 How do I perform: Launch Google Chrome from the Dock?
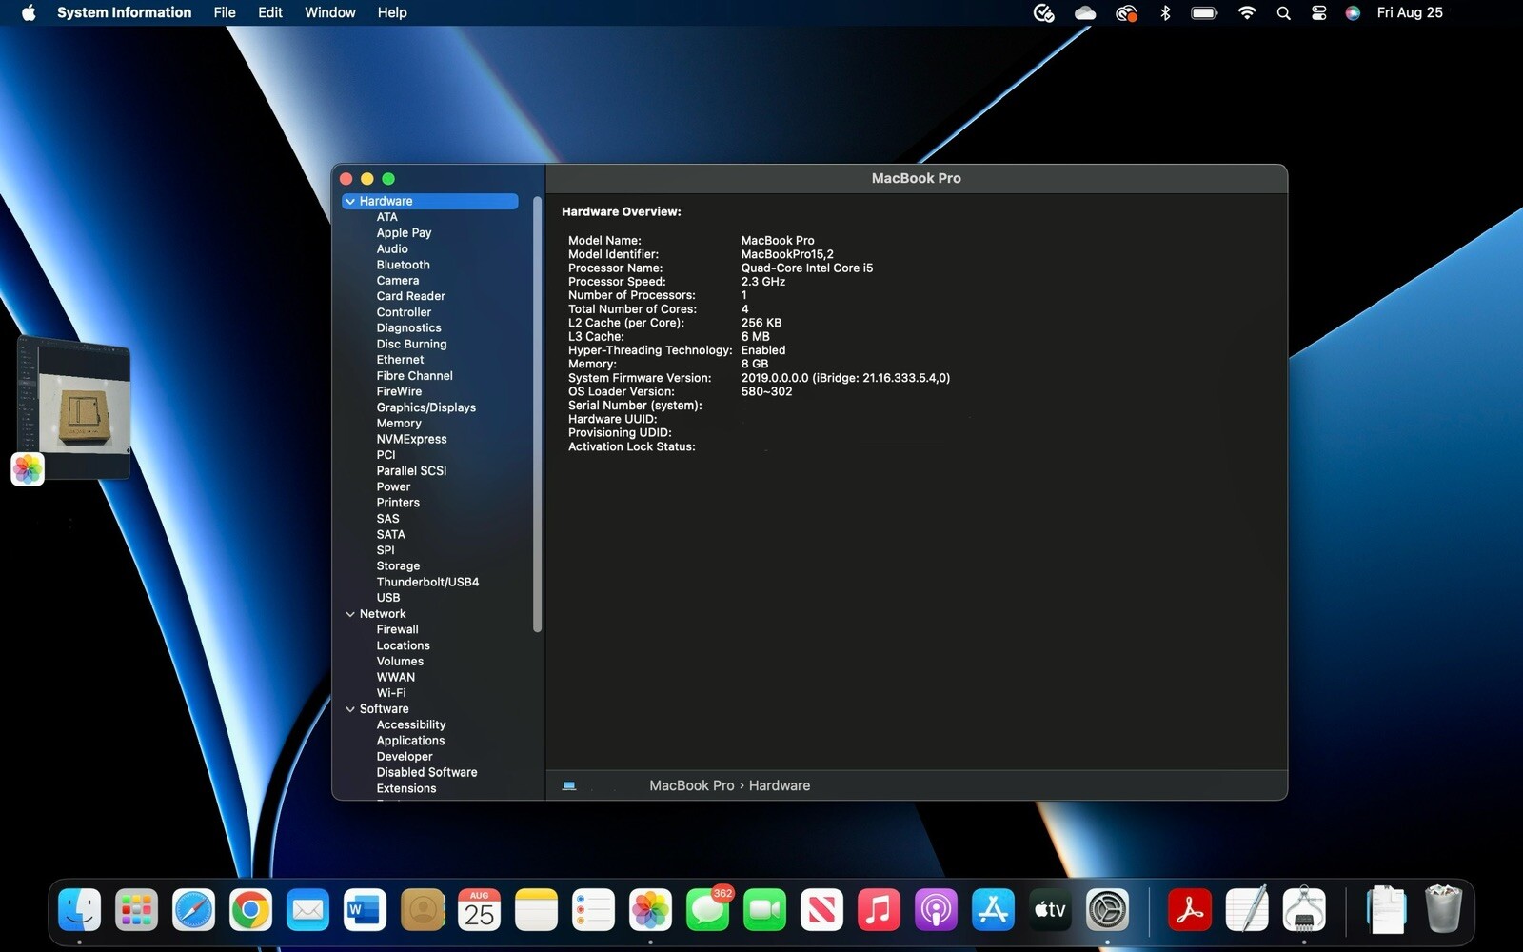[251, 910]
